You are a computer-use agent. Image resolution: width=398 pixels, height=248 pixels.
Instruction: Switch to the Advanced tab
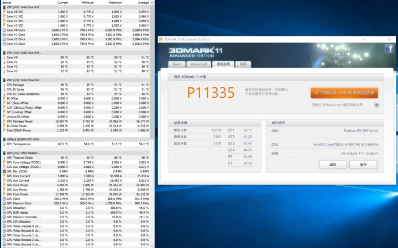(199, 64)
